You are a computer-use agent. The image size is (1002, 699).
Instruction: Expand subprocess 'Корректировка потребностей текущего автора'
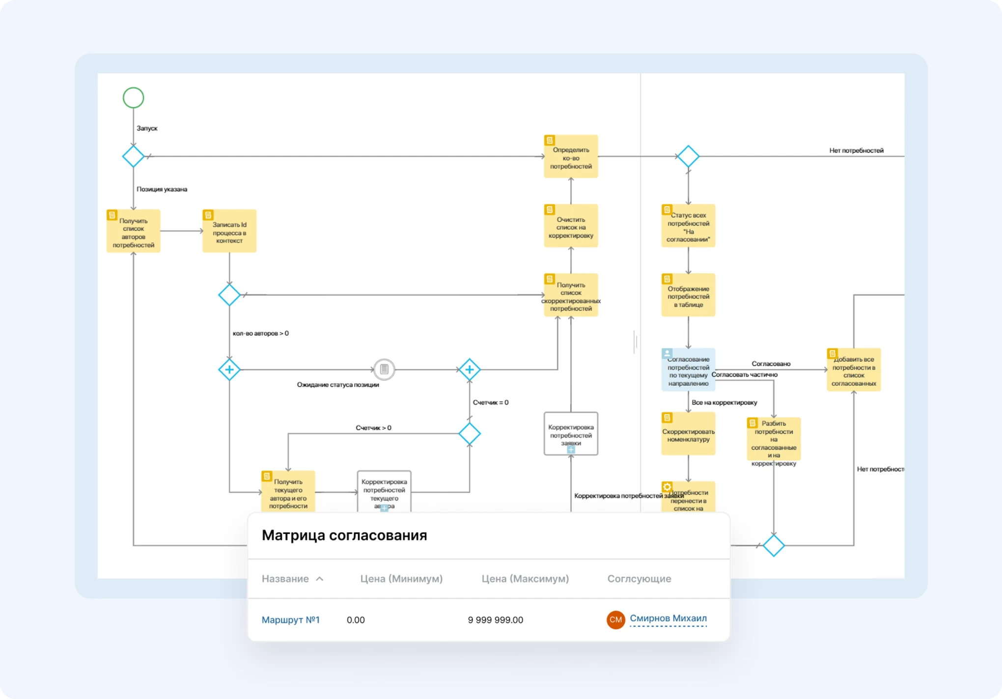tap(384, 508)
